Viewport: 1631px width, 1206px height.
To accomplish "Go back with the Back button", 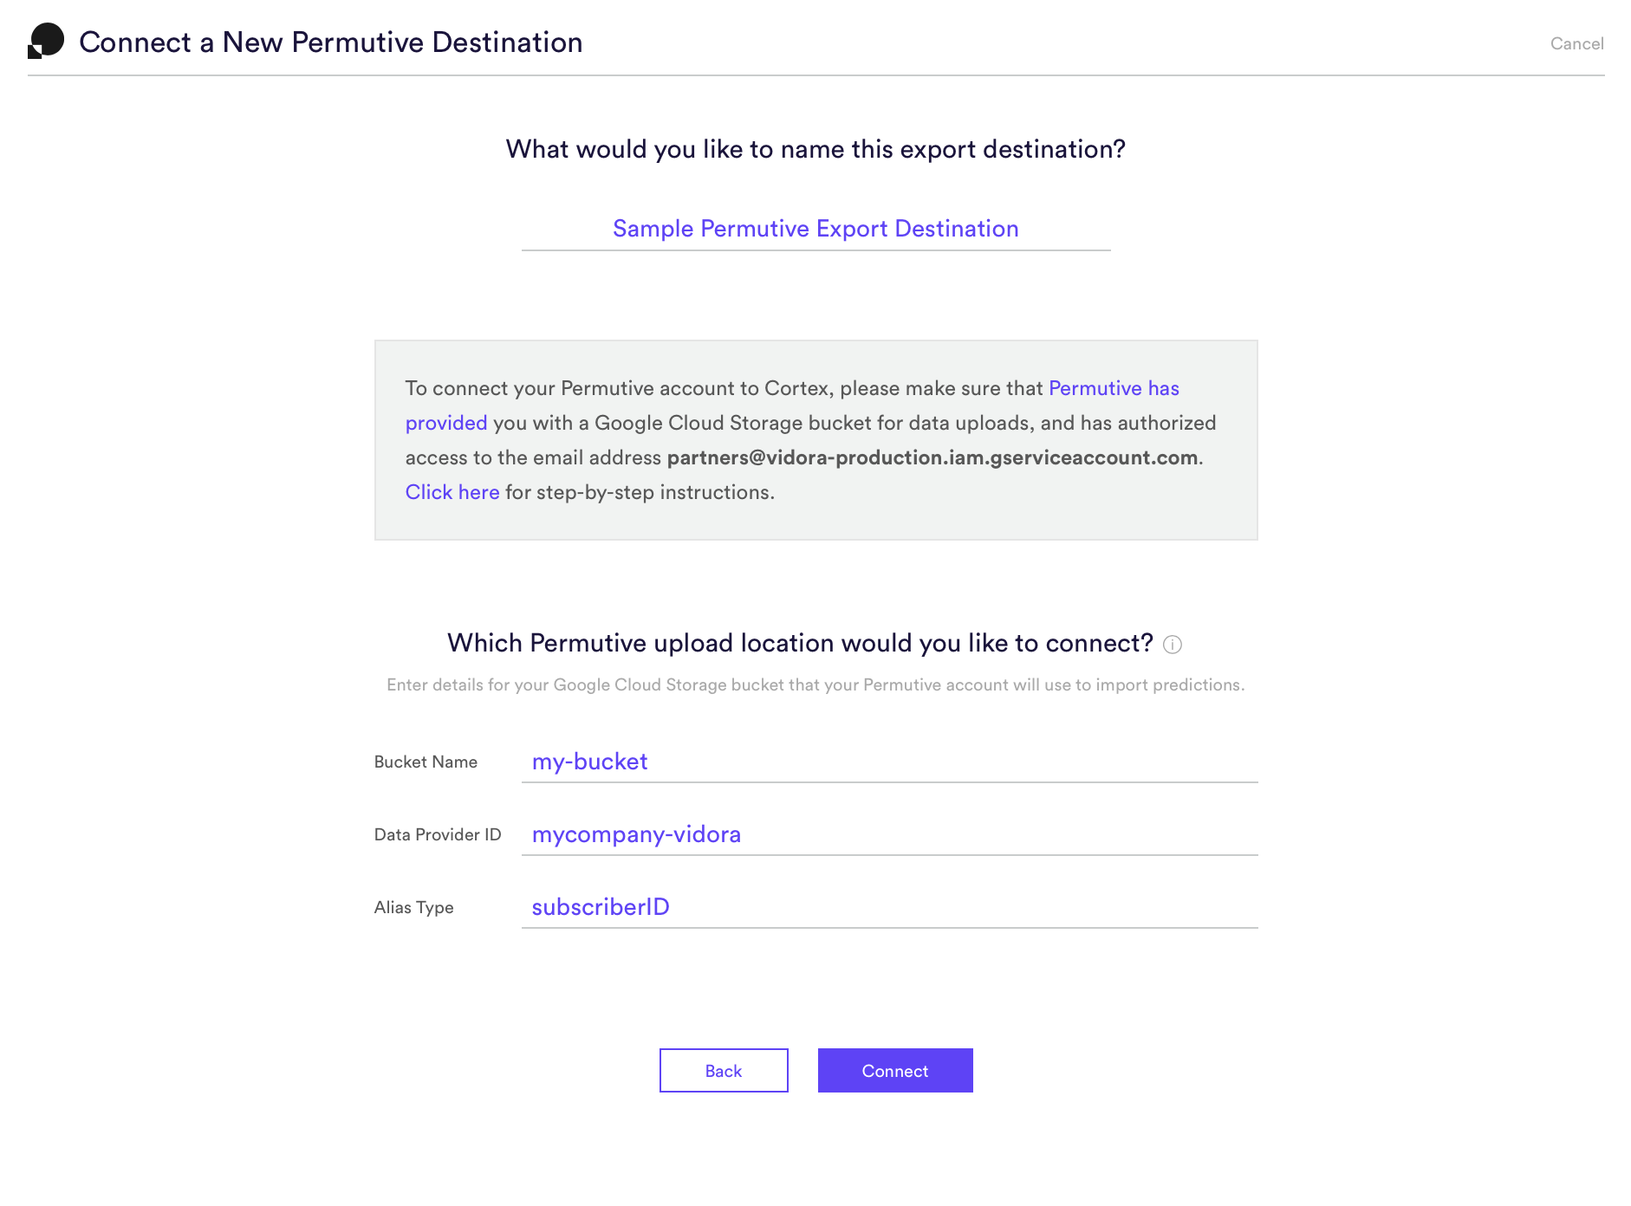I will (724, 1071).
